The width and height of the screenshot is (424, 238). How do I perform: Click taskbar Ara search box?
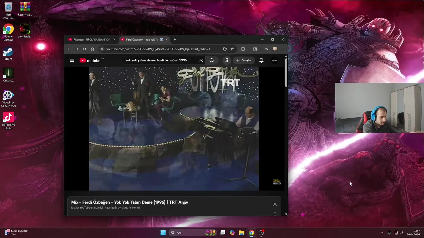point(192,233)
